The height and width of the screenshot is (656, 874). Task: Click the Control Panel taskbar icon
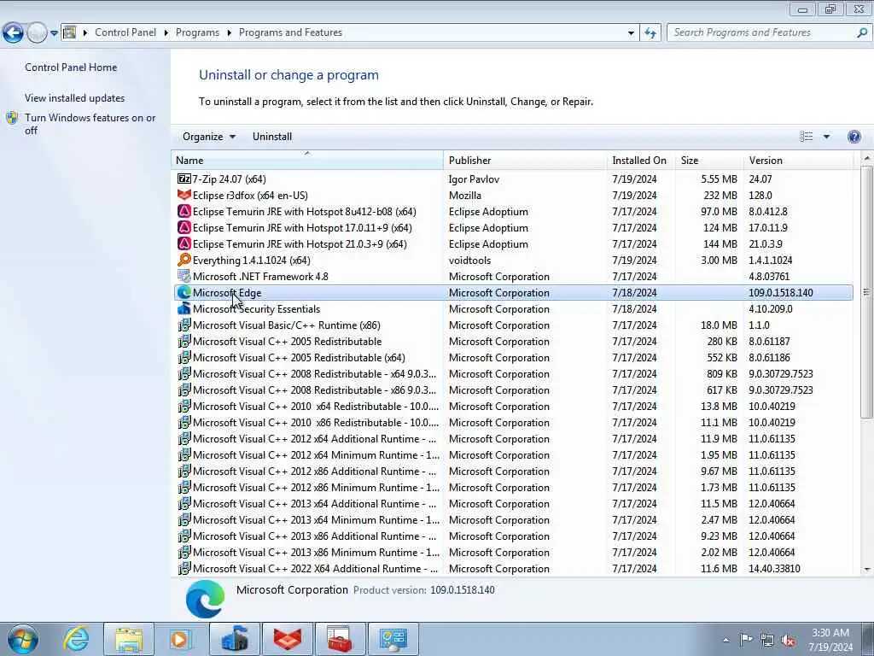pos(393,639)
